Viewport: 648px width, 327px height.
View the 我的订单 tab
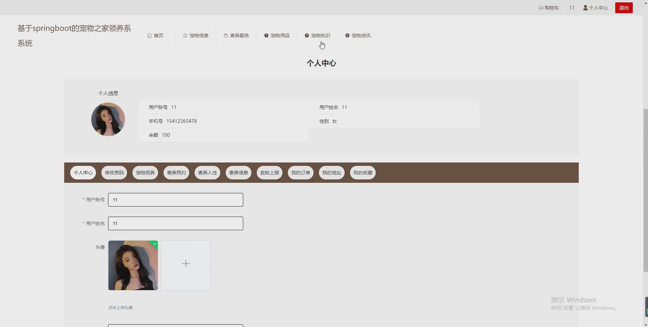click(x=301, y=173)
